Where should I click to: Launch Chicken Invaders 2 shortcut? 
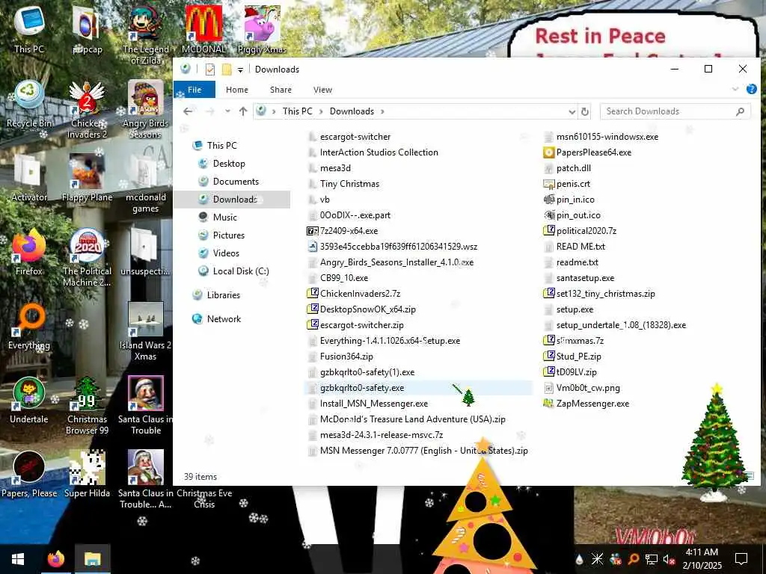87,109
